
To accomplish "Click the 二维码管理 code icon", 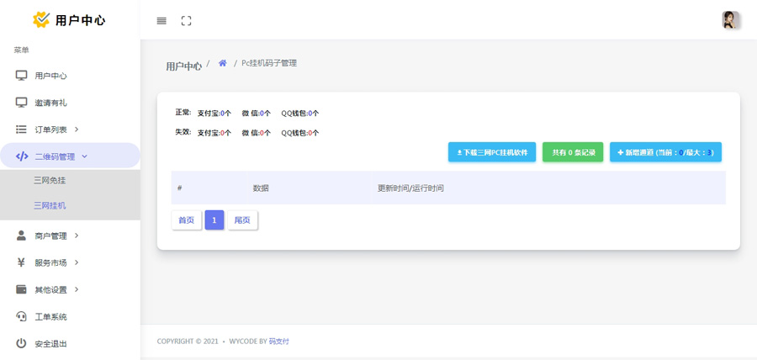I will tap(22, 156).
